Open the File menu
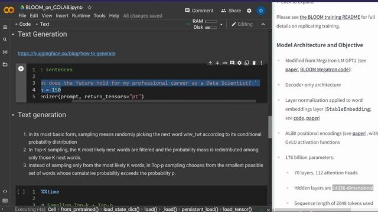 (22, 16)
